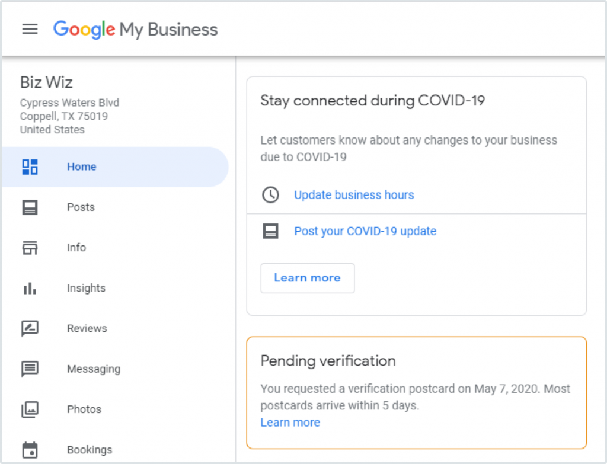Click the clock icon beside business hours
The width and height of the screenshot is (607, 464).
[x=271, y=194]
